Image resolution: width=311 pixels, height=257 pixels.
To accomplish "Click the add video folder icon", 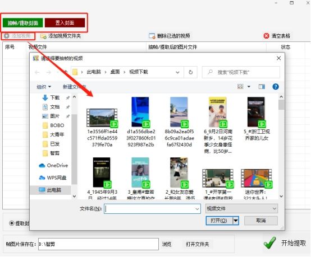I will coord(43,36).
